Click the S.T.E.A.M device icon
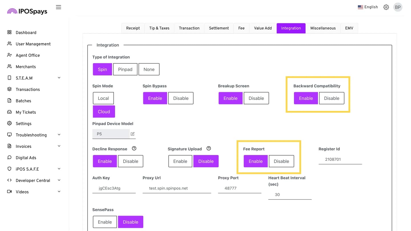This screenshot has height=231, width=411. click(9, 78)
